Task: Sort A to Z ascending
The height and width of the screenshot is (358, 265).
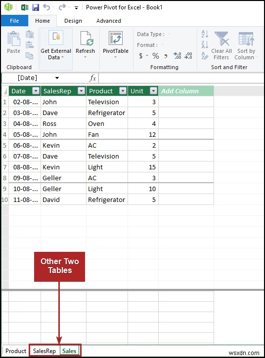Action: coord(205,34)
